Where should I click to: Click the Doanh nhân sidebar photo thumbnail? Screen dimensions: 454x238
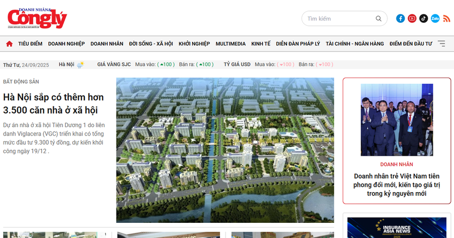[x=396, y=120]
